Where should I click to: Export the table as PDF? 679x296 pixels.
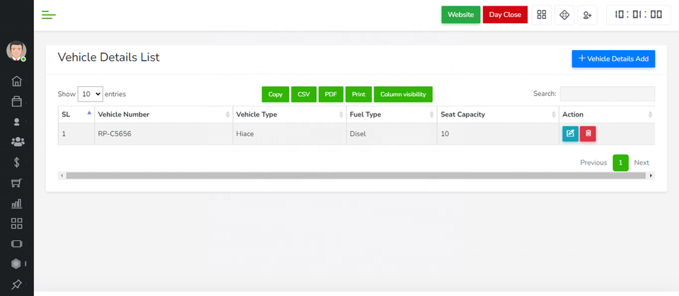pos(331,95)
